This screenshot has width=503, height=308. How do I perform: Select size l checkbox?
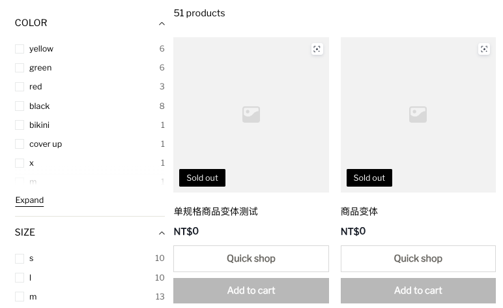[20, 277]
